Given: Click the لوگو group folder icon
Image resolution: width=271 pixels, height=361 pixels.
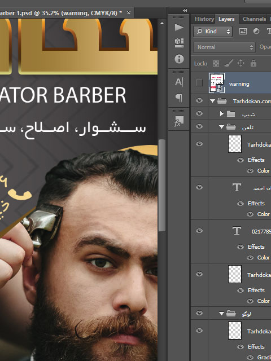Looking at the screenshot, I should (x=231, y=314).
